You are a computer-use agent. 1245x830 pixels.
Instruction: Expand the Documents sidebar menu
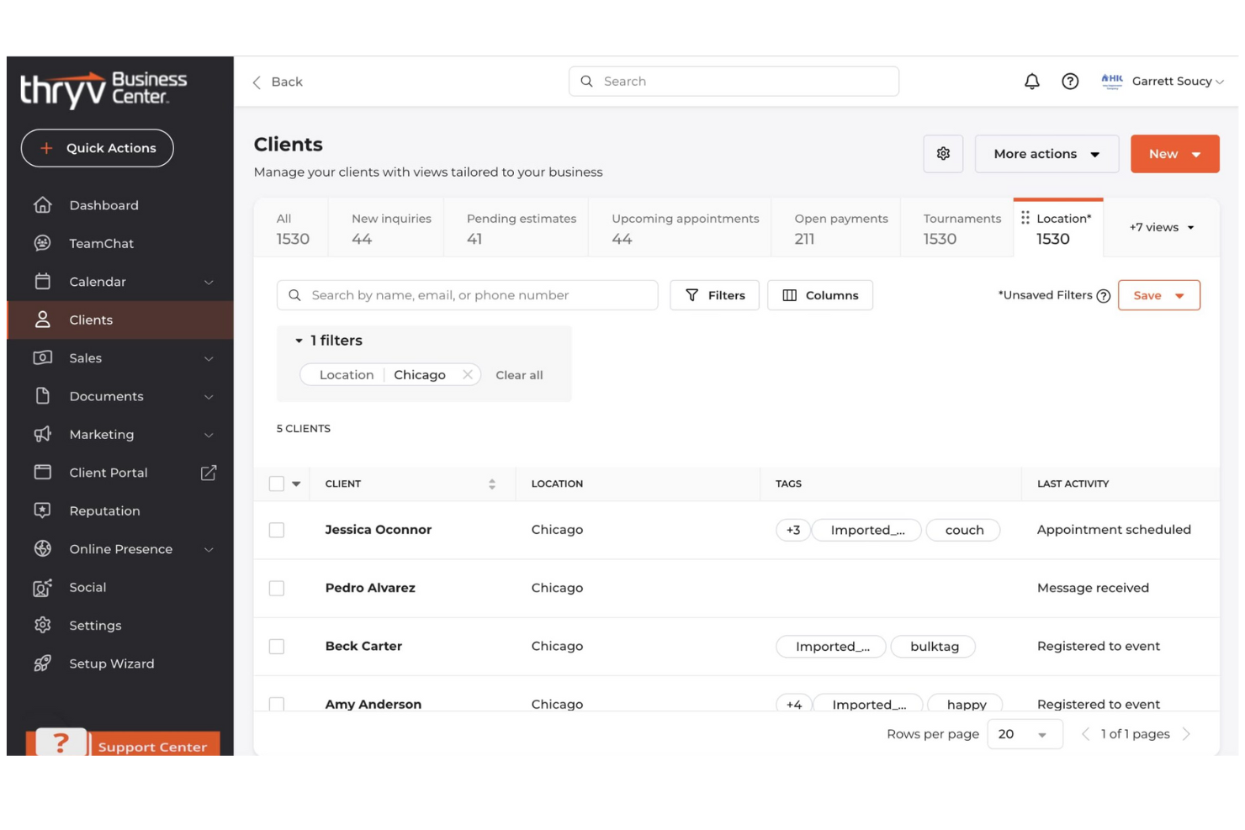pyautogui.click(x=209, y=396)
